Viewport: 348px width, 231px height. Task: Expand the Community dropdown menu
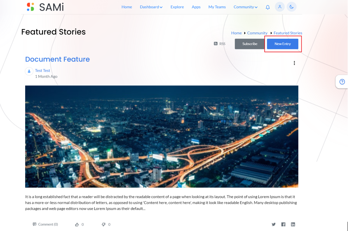click(x=246, y=7)
